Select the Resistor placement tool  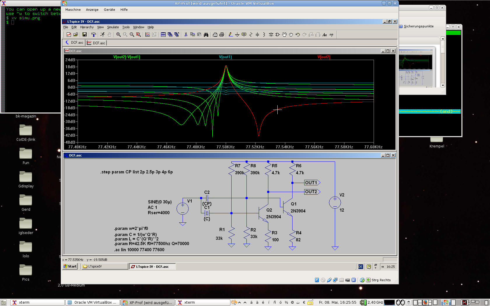(x=251, y=35)
